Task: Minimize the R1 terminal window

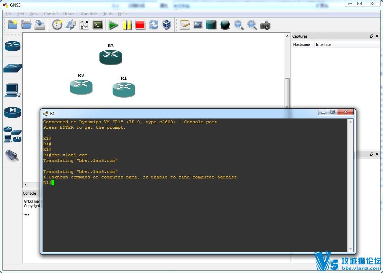Action: coord(323,112)
